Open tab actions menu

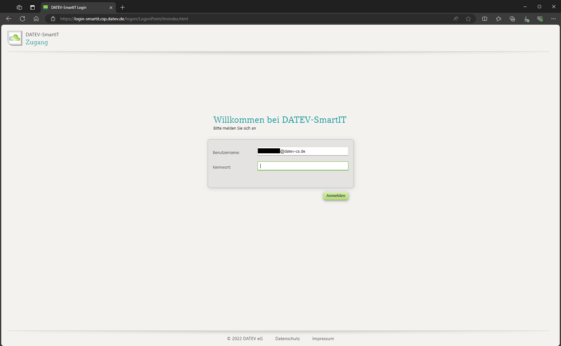click(x=32, y=7)
